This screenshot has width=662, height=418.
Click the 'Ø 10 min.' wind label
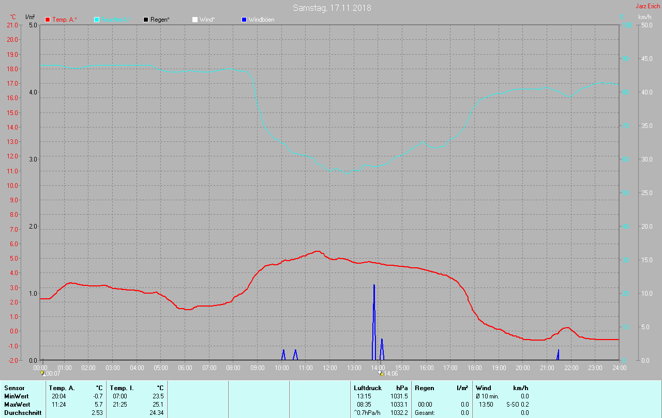coord(487,396)
